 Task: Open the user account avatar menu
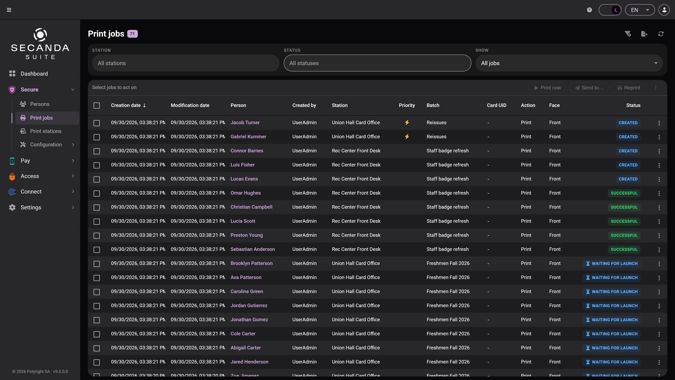[664, 10]
